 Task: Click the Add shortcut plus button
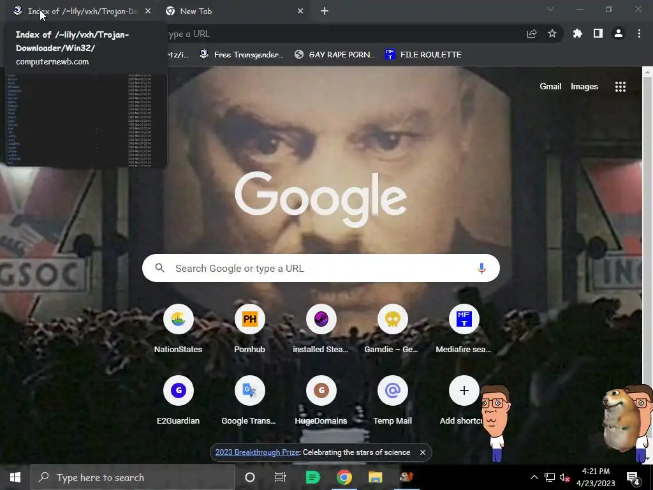pyautogui.click(x=464, y=390)
